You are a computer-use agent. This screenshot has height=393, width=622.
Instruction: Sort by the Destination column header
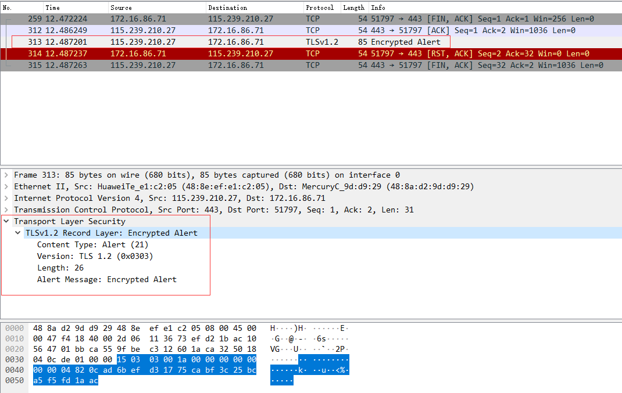[x=254, y=8]
